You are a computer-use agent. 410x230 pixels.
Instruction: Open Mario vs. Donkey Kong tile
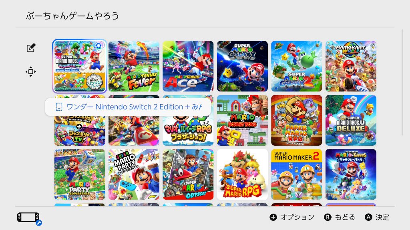coord(242,120)
